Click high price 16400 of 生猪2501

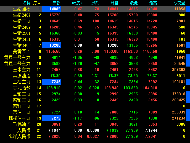(x=152, y=33)
